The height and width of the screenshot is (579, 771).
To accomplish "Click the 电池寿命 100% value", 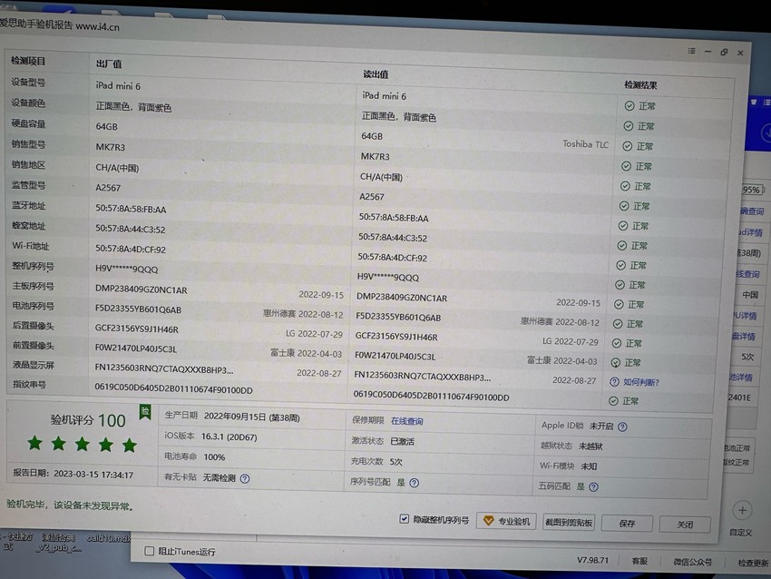I will point(214,457).
